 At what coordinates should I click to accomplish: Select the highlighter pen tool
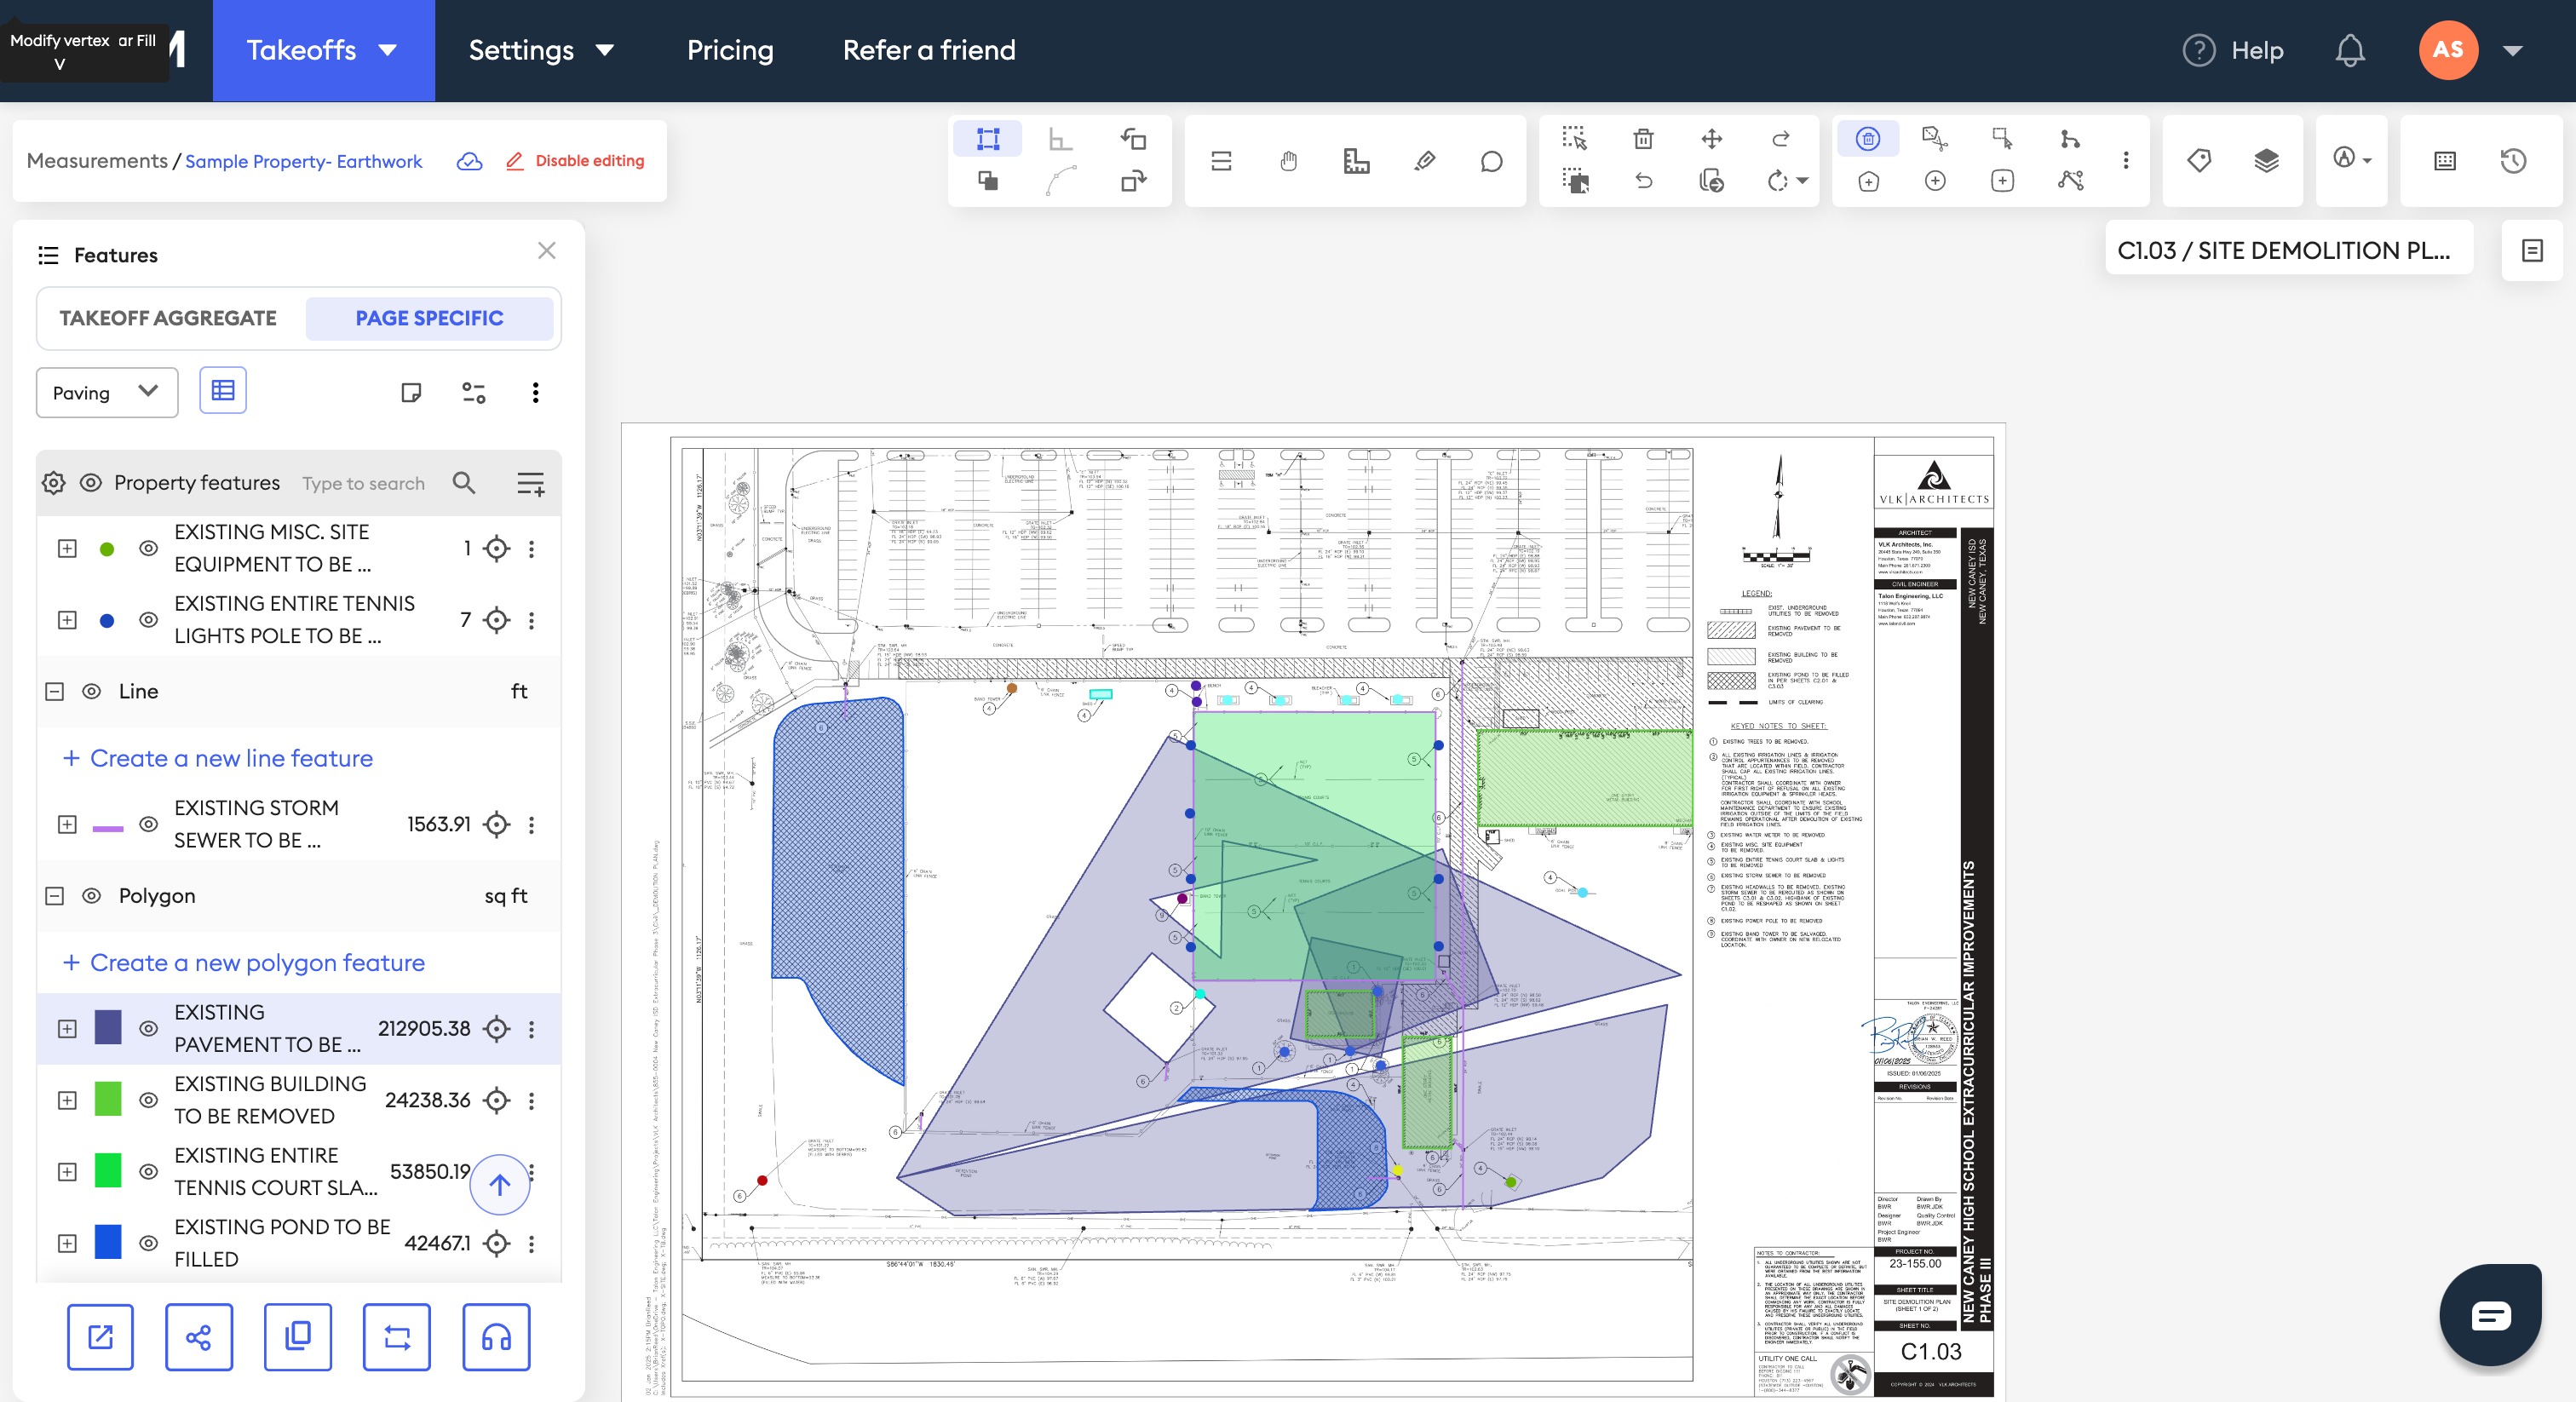[1424, 161]
